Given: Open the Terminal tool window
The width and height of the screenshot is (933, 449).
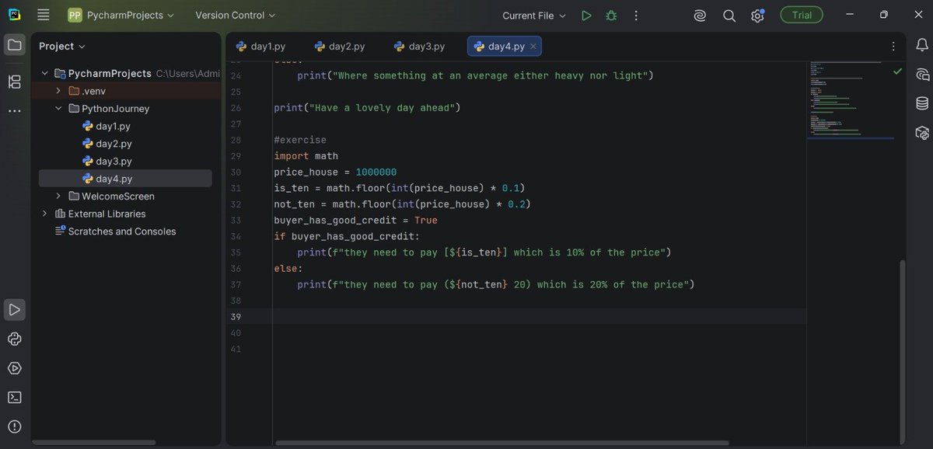Looking at the screenshot, I should click(x=14, y=397).
